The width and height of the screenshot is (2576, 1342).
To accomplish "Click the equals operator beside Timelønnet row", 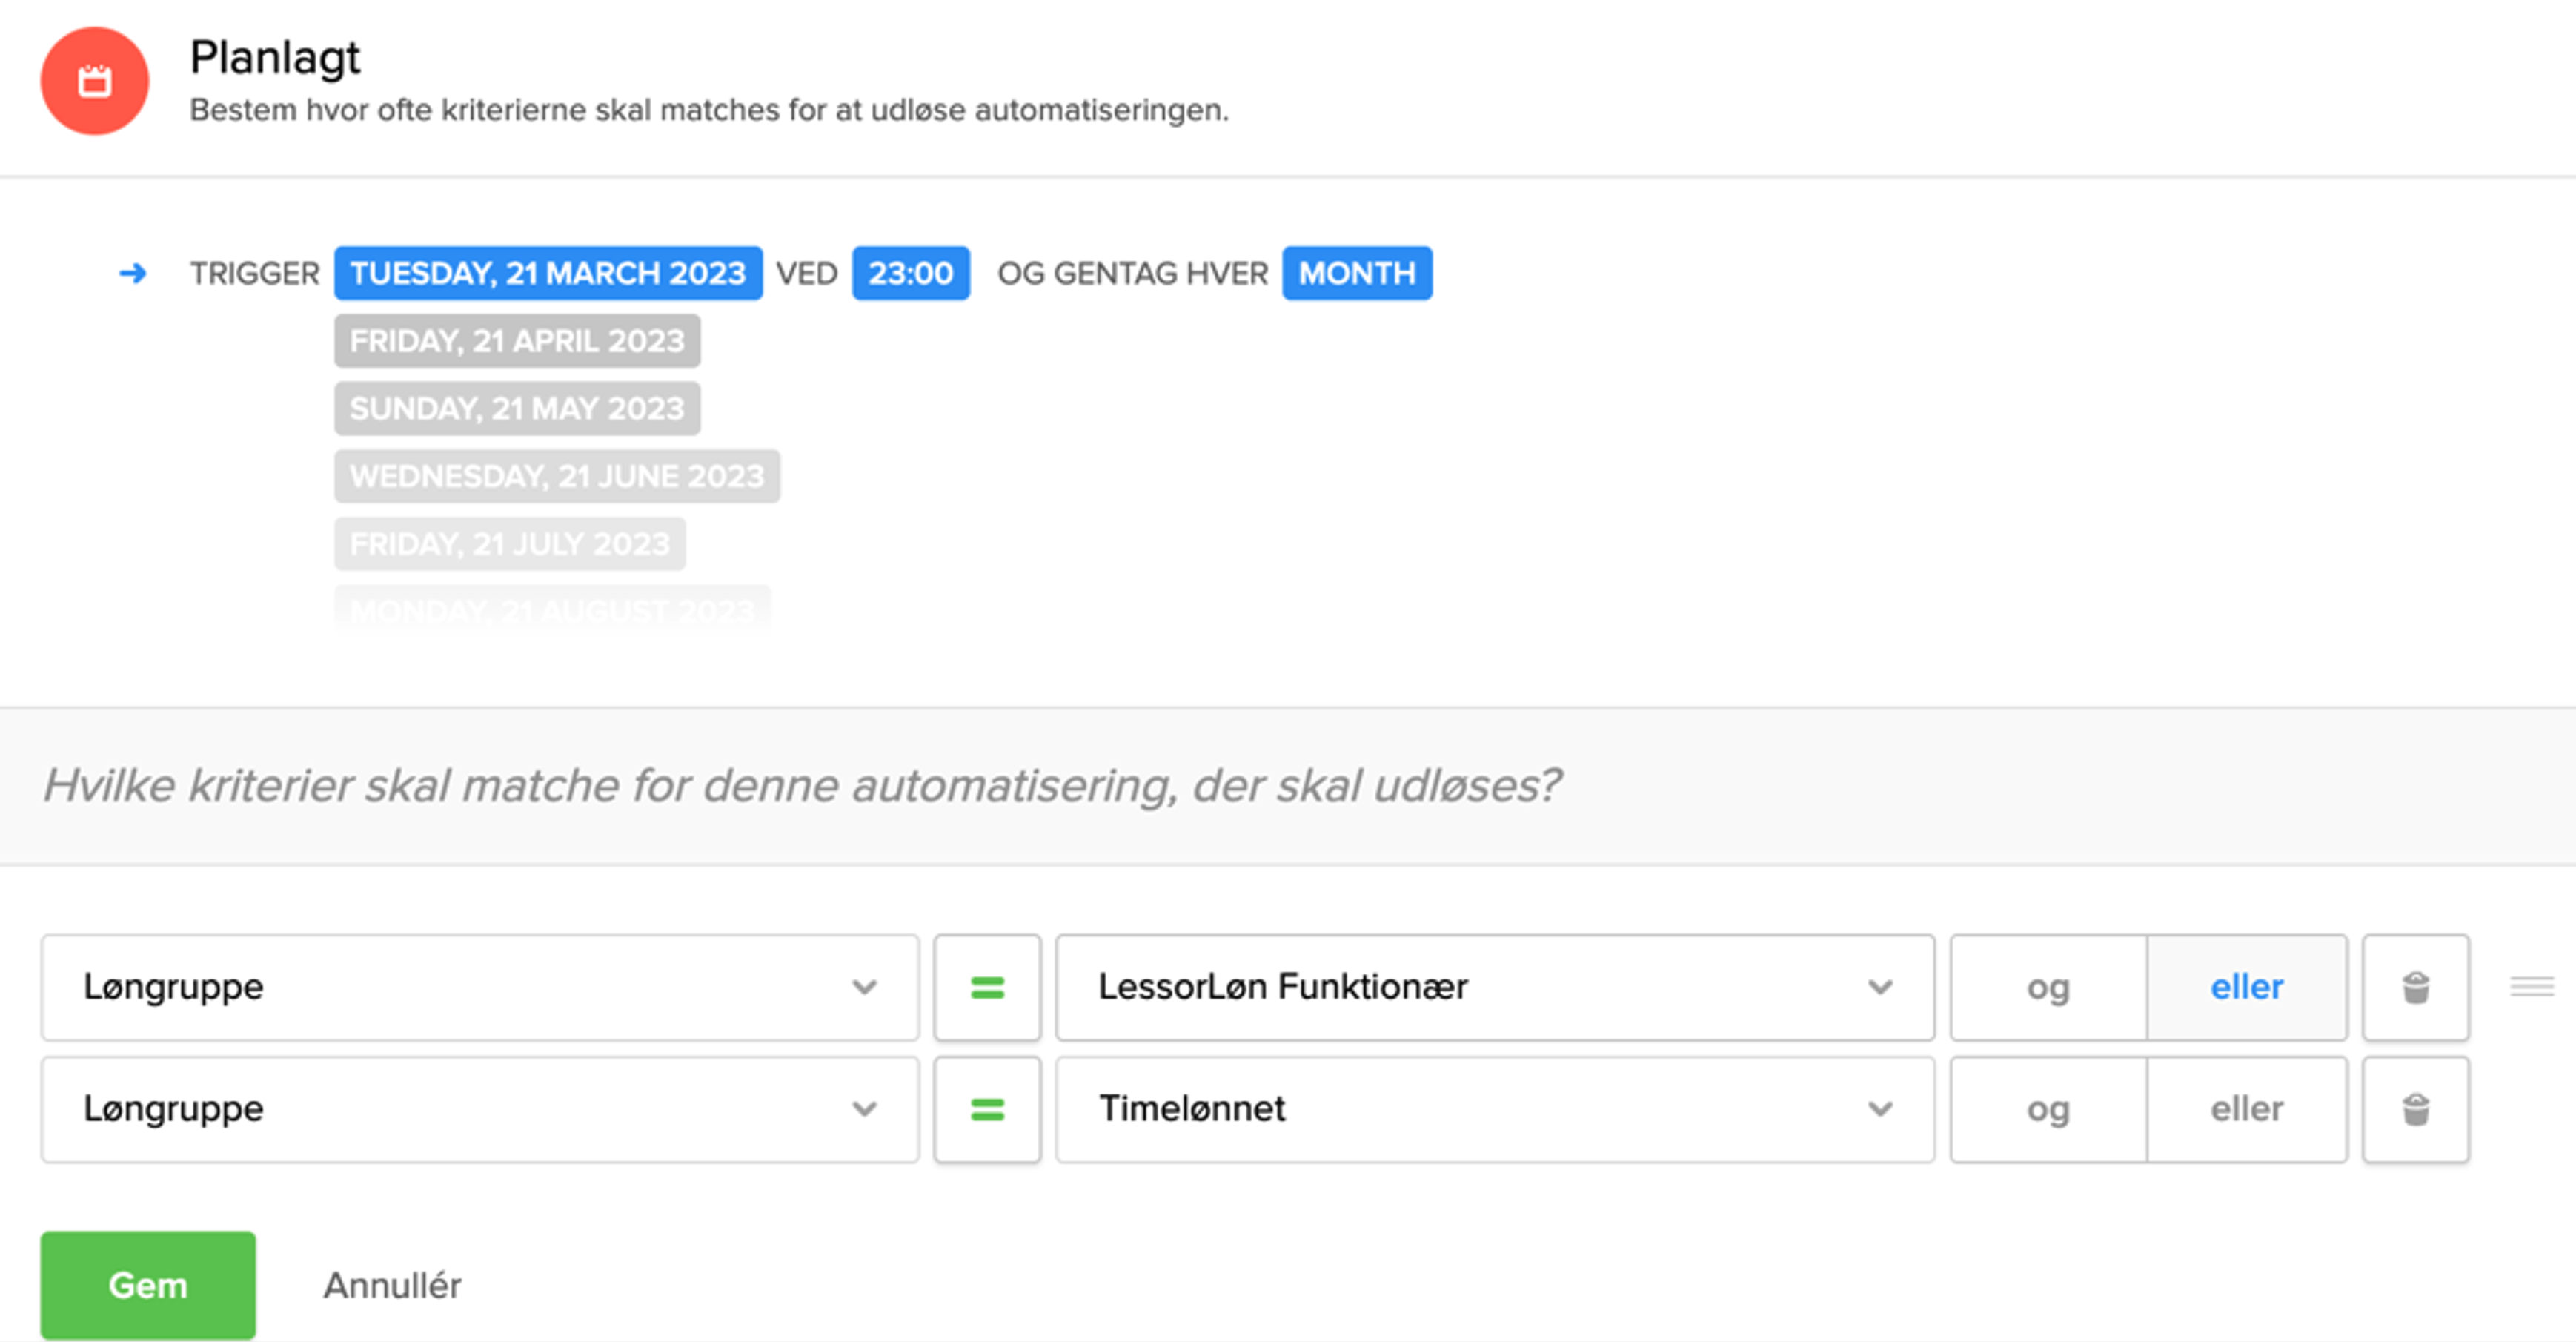I will click(987, 1109).
